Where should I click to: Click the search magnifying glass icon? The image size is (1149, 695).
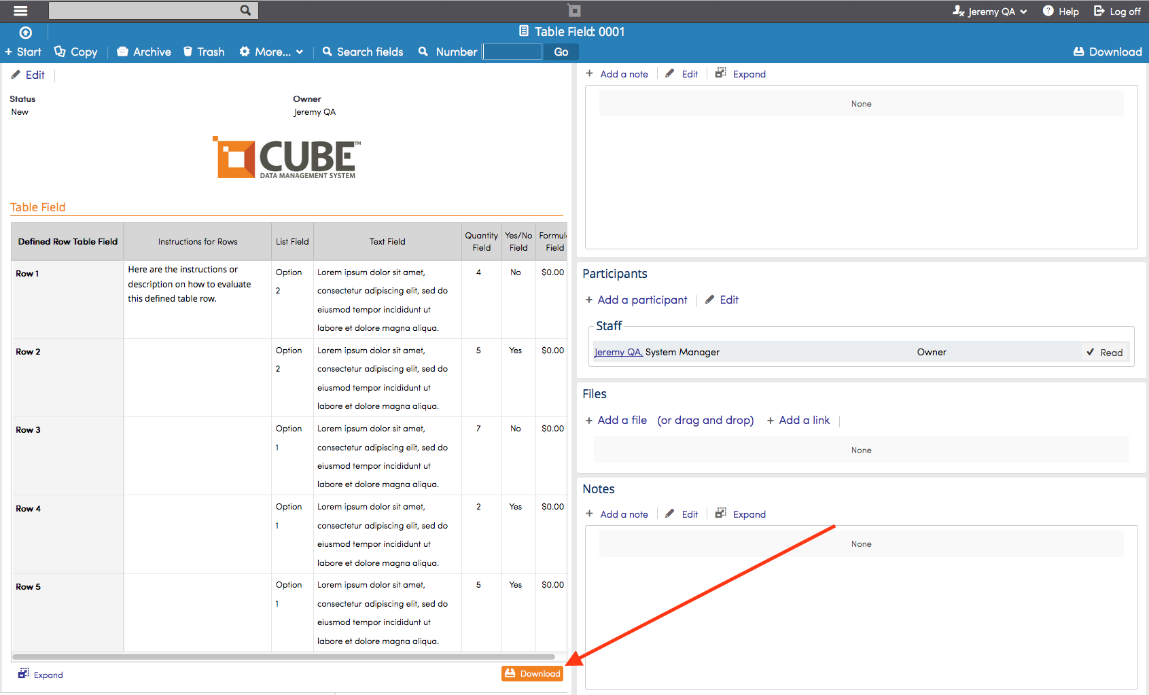(x=245, y=10)
